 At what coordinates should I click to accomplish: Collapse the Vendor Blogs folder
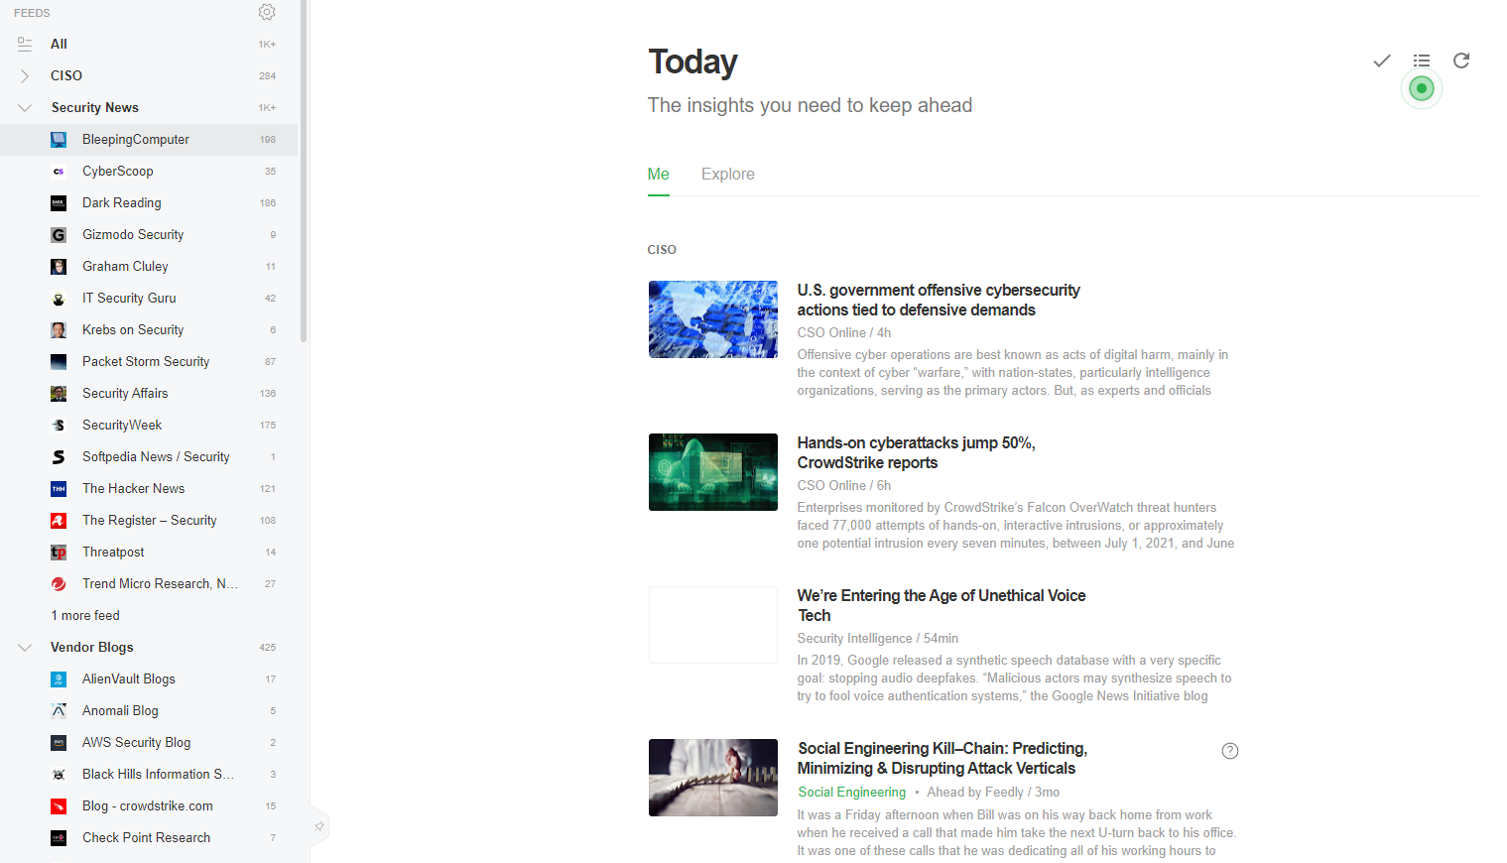25,647
